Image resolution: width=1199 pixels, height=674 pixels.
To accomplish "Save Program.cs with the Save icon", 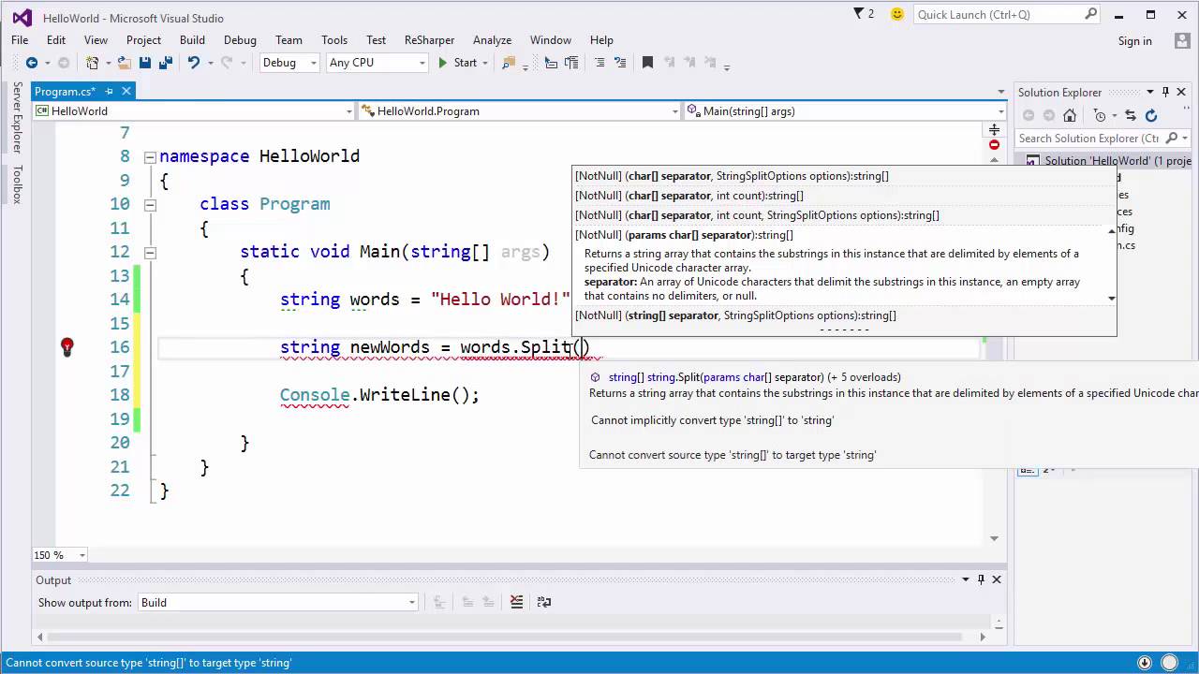I will 145,63.
